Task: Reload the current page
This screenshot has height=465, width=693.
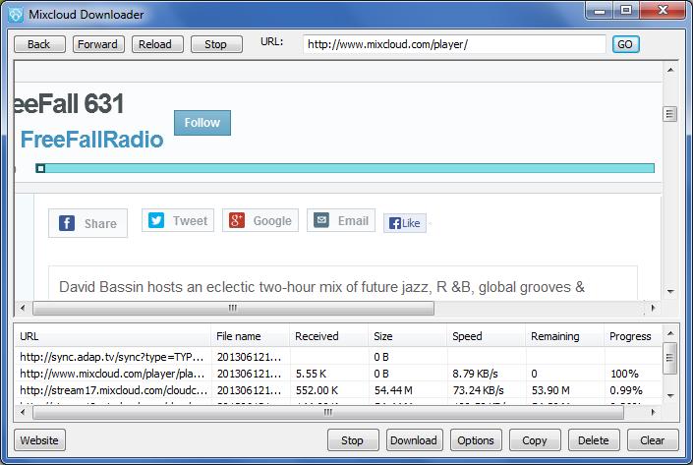Action: pyautogui.click(x=157, y=44)
